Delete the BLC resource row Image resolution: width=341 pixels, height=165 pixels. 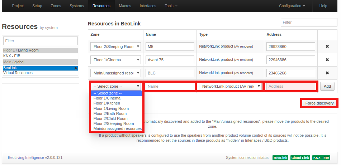click(x=327, y=73)
